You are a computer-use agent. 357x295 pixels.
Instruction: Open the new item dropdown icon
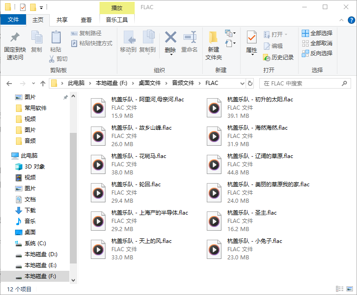click(x=230, y=33)
